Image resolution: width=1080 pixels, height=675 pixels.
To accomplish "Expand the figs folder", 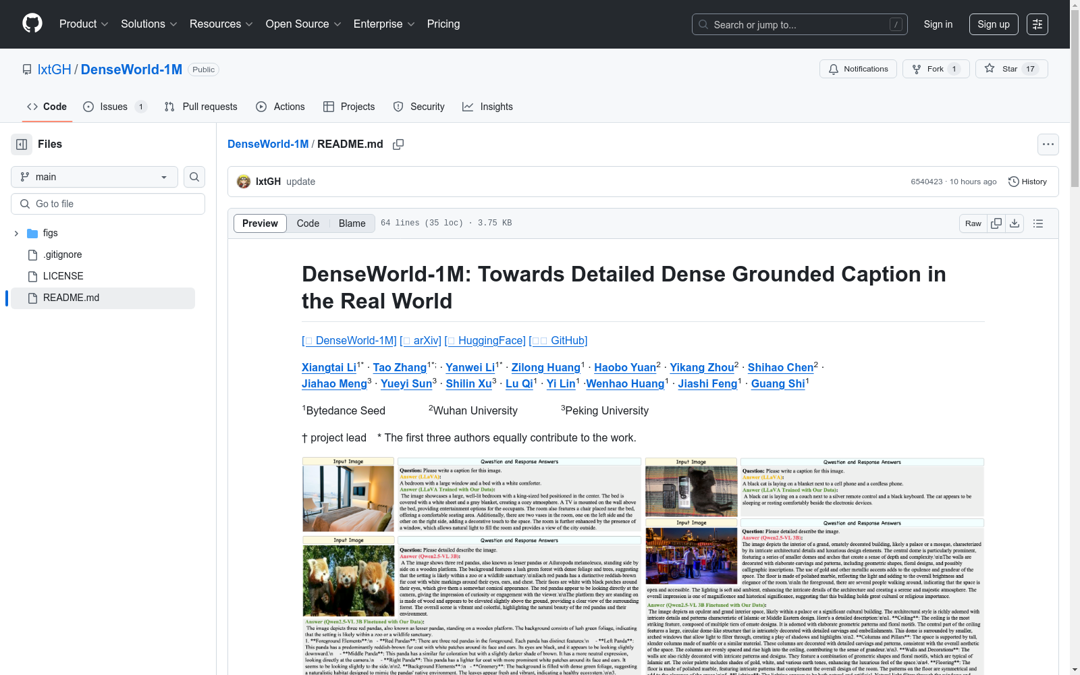I will click(x=16, y=233).
